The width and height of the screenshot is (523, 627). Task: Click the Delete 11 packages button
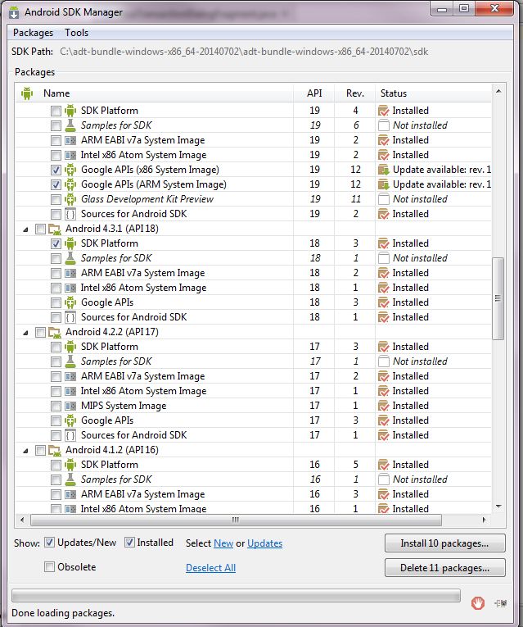point(444,568)
